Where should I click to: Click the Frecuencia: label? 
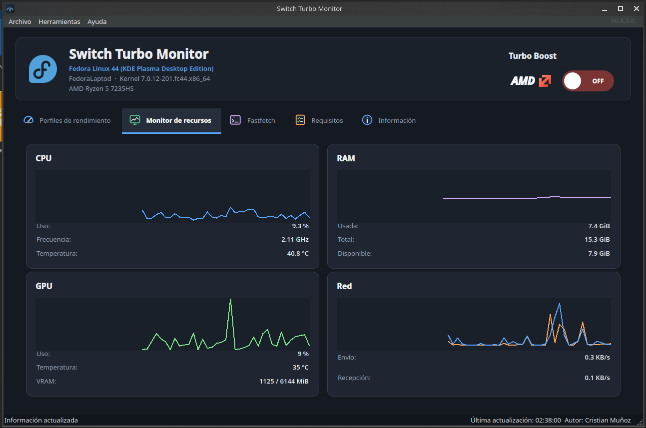click(x=53, y=240)
